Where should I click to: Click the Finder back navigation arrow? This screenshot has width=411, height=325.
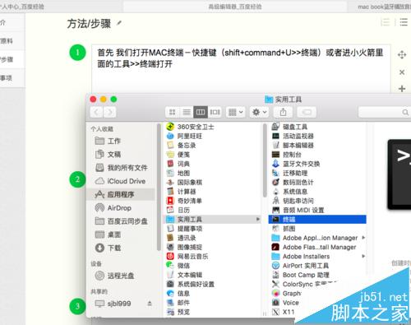pyautogui.click(x=96, y=112)
